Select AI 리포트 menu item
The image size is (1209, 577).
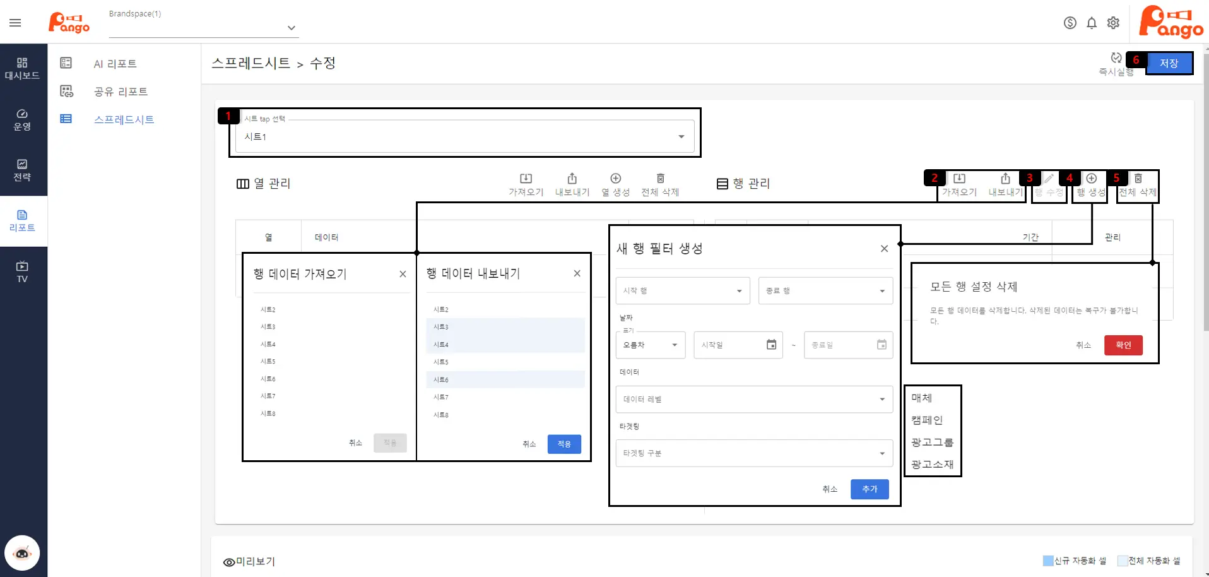[x=115, y=64]
